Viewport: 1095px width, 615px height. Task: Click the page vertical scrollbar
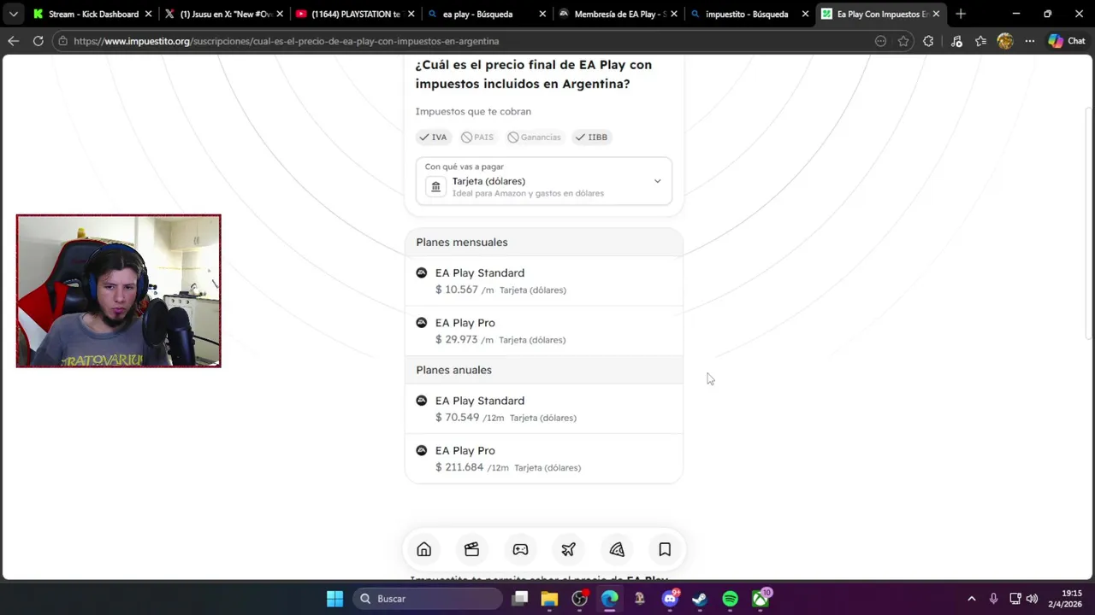coord(1088,222)
